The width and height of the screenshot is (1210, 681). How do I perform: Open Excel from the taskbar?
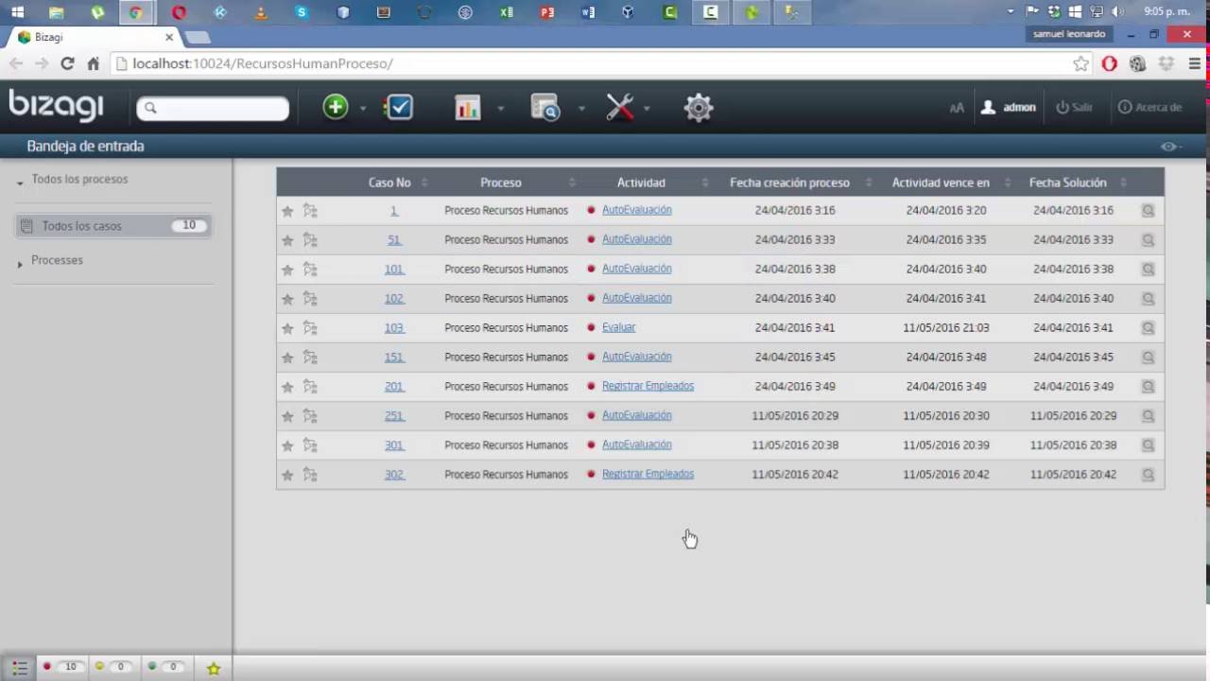pyautogui.click(x=506, y=12)
